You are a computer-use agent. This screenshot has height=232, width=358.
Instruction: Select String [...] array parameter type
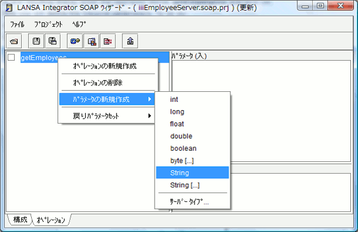point(192,185)
